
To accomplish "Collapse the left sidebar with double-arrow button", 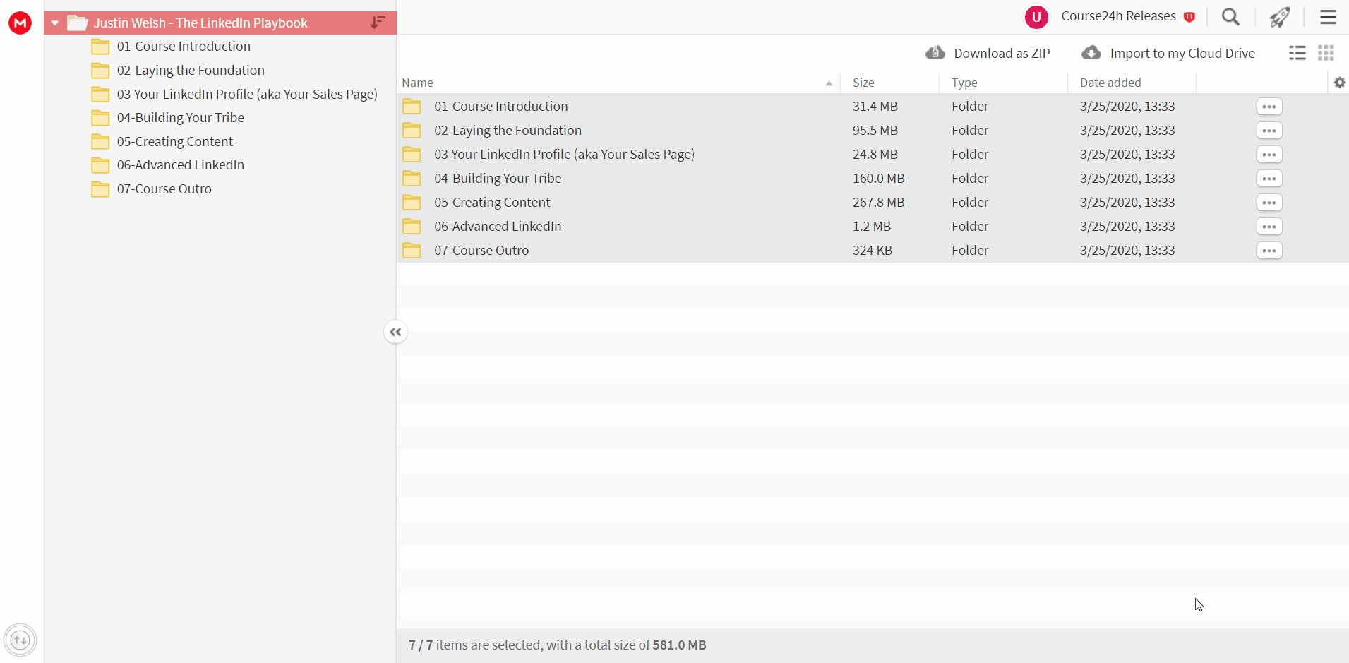I will coord(395,332).
